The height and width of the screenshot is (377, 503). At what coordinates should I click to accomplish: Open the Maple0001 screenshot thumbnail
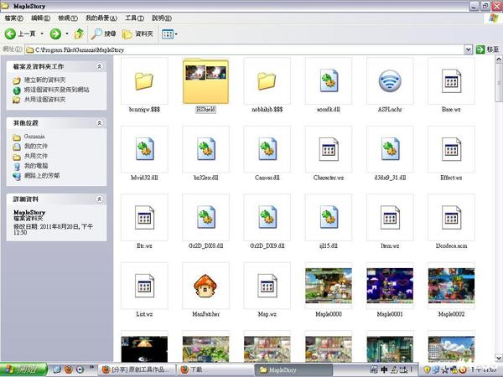point(389,287)
